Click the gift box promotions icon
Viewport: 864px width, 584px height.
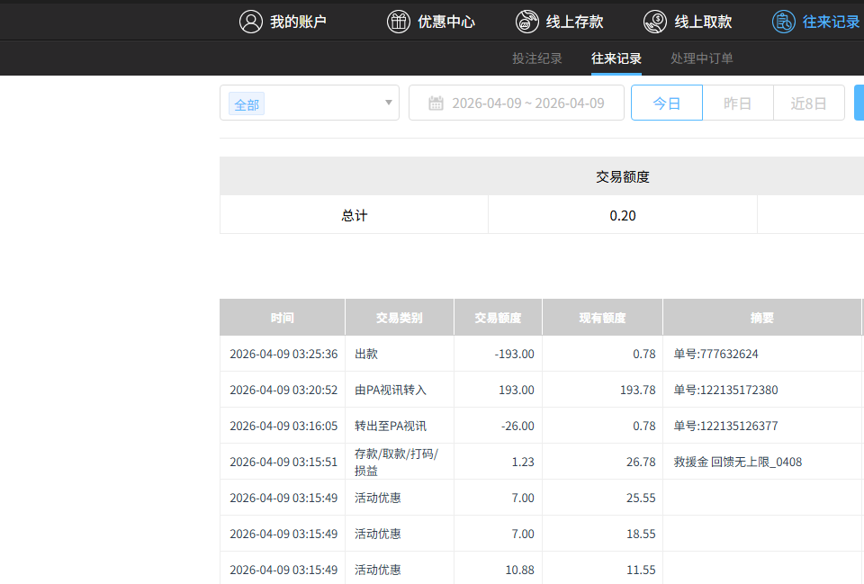398,22
